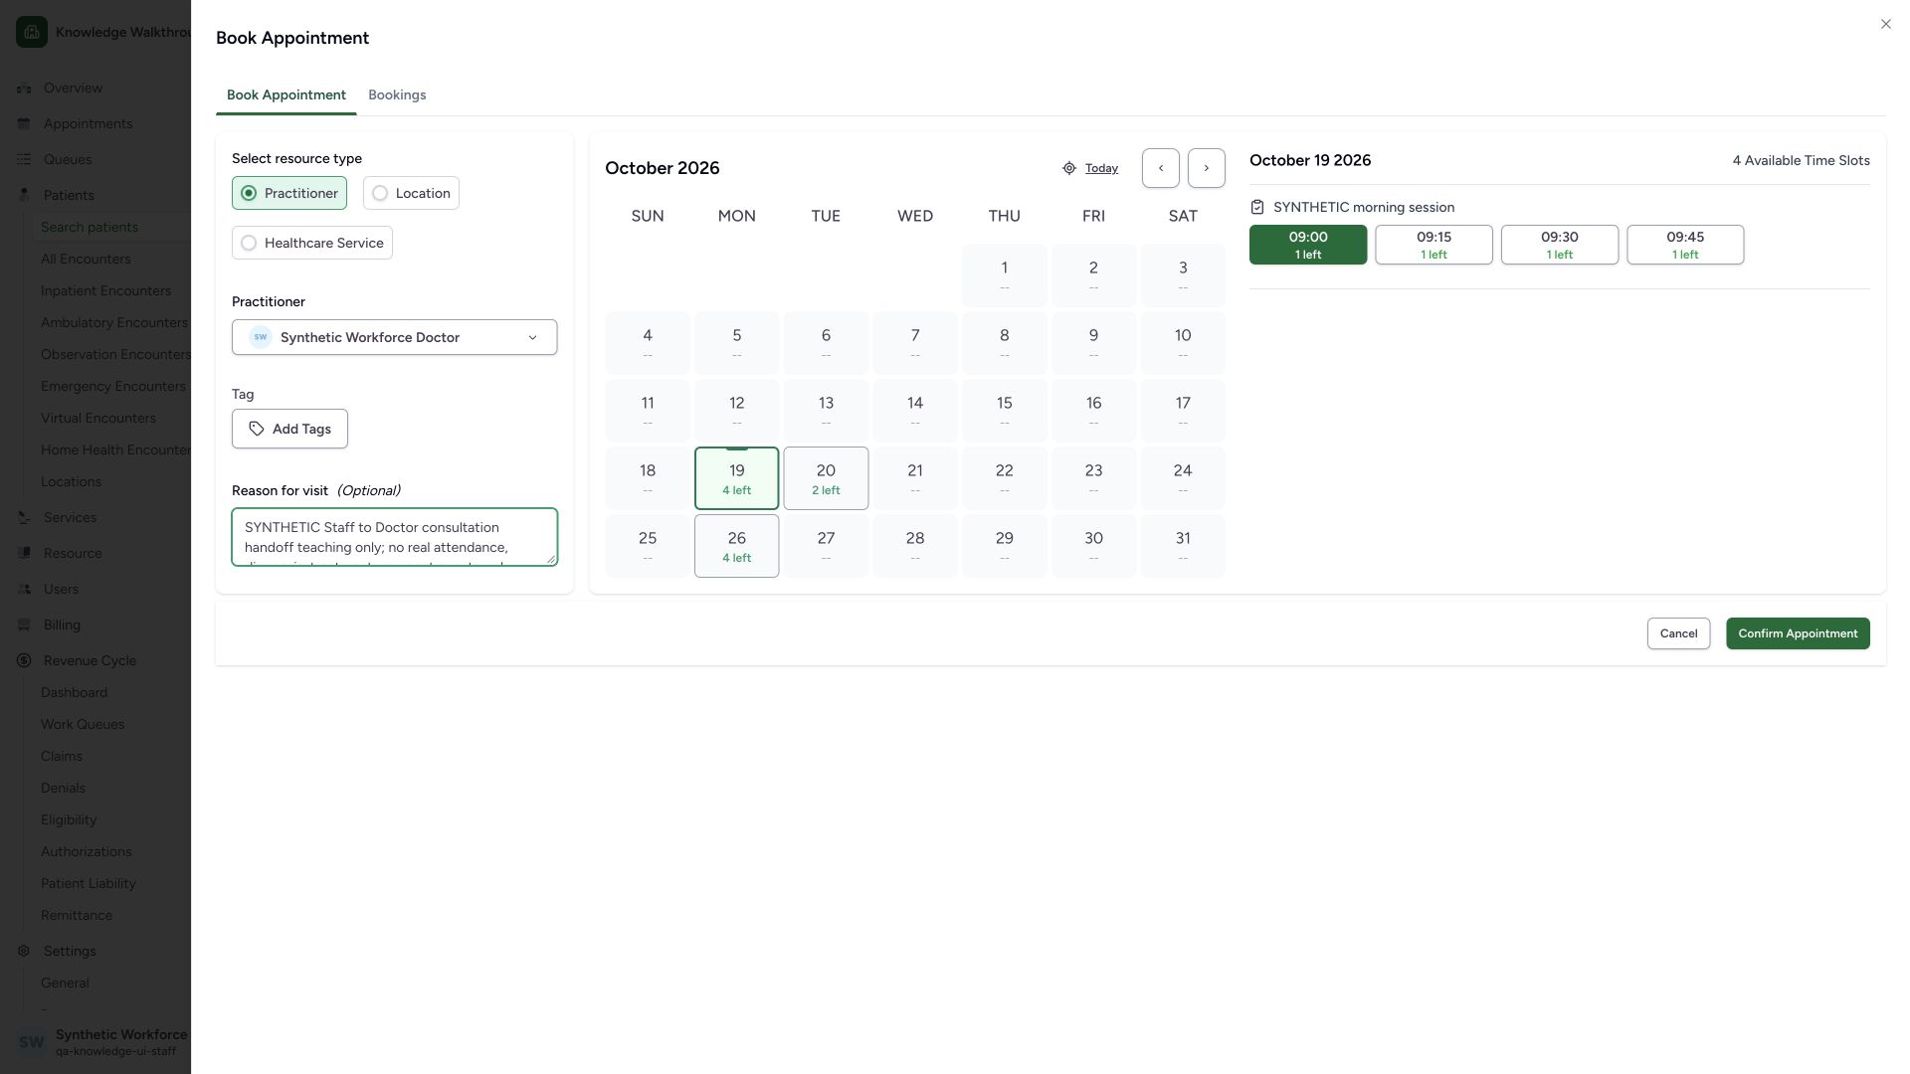The width and height of the screenshot is (1910, 1074).
Task: Click the locate icon beside Today
Action: click(1068, 168)
